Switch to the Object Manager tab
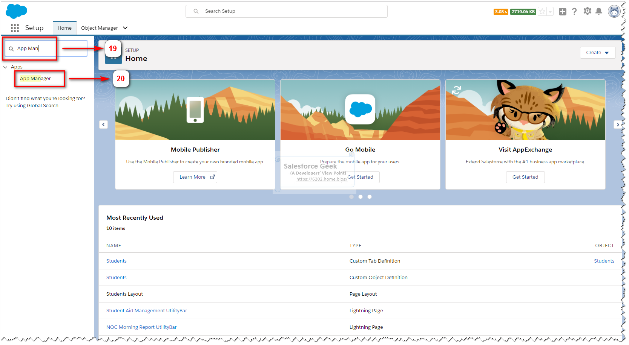 [100, 27]
